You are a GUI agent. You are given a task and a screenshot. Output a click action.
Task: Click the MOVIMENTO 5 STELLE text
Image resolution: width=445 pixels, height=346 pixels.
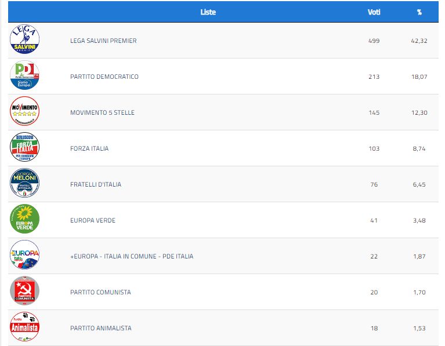[102, 112]
